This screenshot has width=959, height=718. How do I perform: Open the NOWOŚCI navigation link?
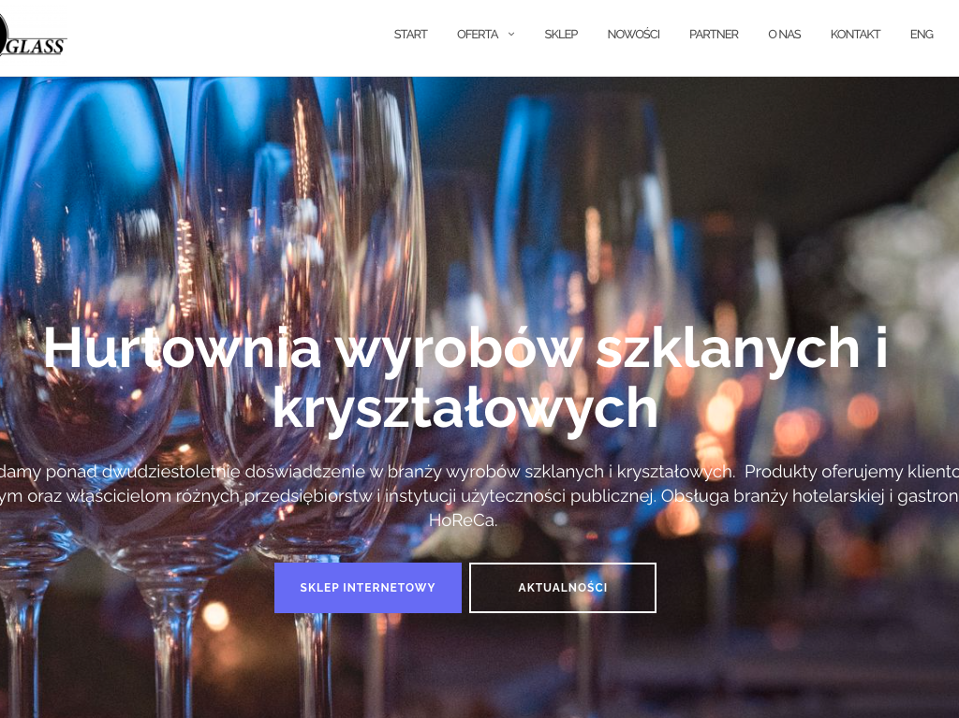(633, 35)
